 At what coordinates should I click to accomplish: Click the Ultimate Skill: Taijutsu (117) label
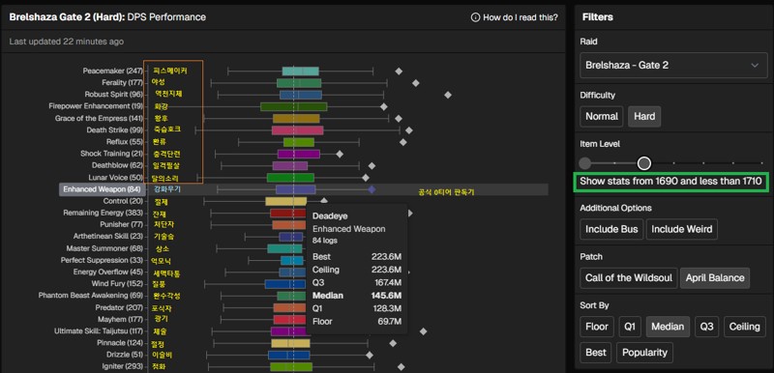99,331
